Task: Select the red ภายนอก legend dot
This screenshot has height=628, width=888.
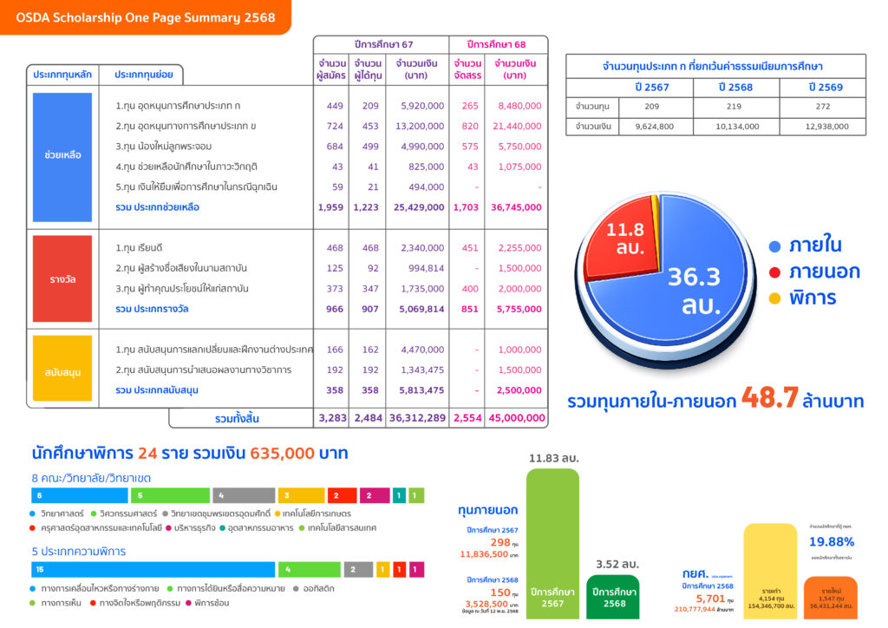Action: [x=774, y=272]
